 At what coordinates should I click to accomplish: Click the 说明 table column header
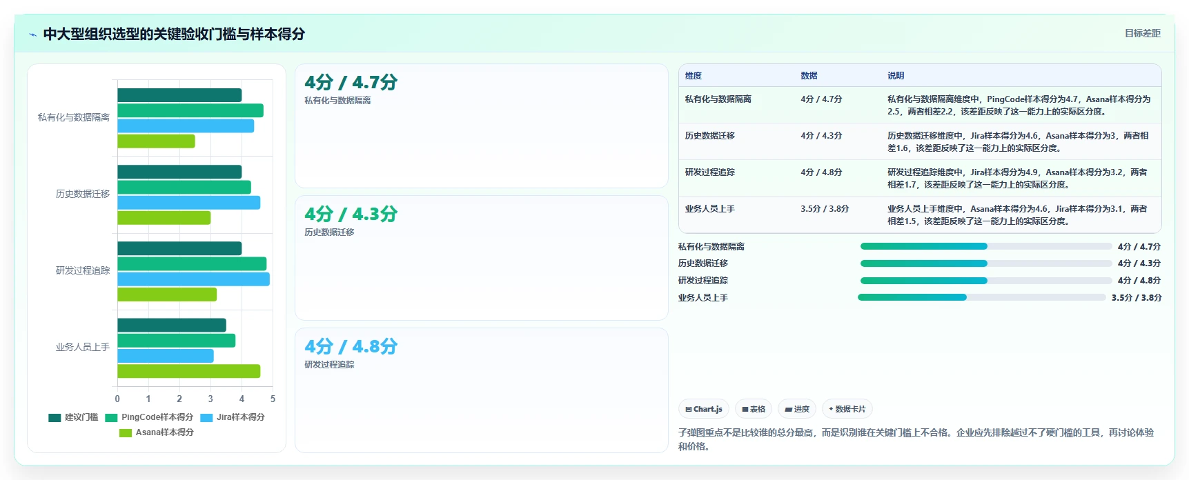coord(896,76)
